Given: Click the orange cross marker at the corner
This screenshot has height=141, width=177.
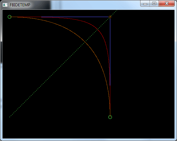Looking at the screenshot, I should (110, 17).
